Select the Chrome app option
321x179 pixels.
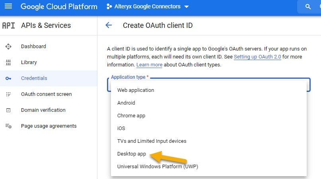[131, 115]
